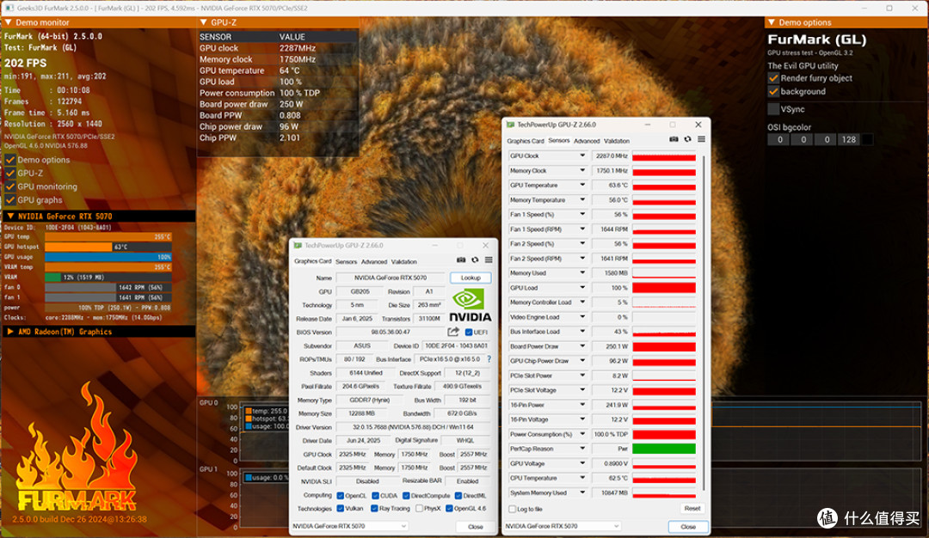
Task: Click the BIOS share/export icon
Action: [454, 332]
